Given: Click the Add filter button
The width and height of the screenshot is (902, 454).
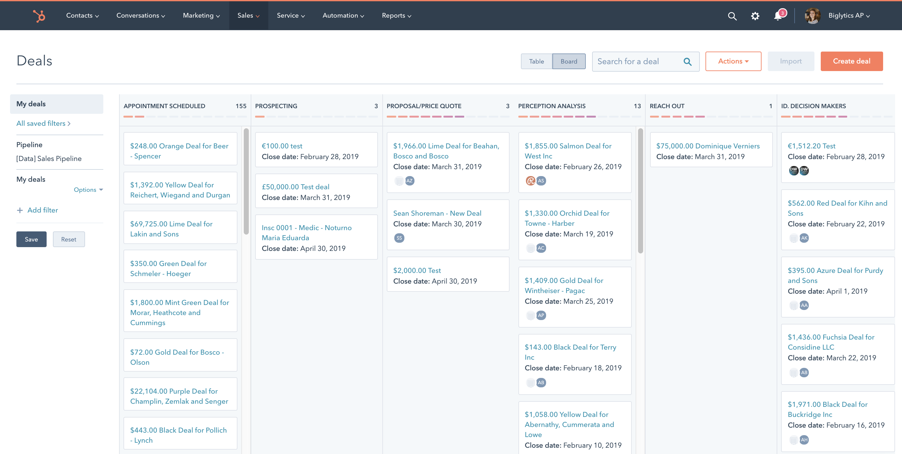Looking at the screenshot, I should 37,210.
